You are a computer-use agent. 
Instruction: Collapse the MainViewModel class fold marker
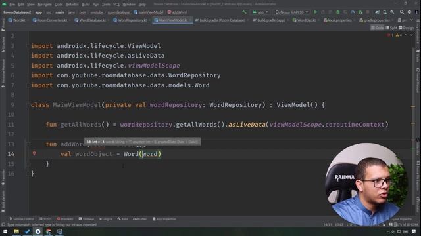pyautogui.click(x=28, y=105)
